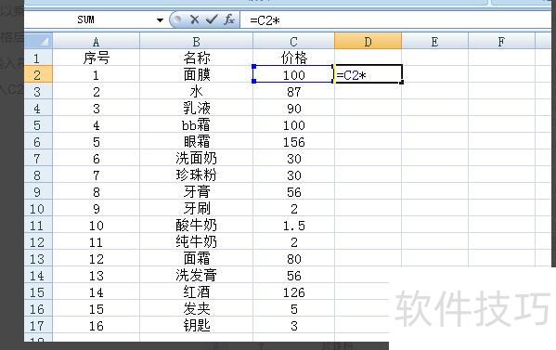Click price cell with 90
The width and height of the screenshot is (556, 350).
[293, 108]
